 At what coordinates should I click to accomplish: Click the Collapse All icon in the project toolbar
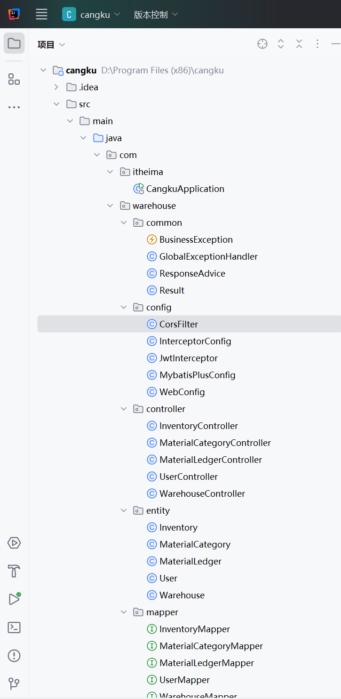(299, 44)
